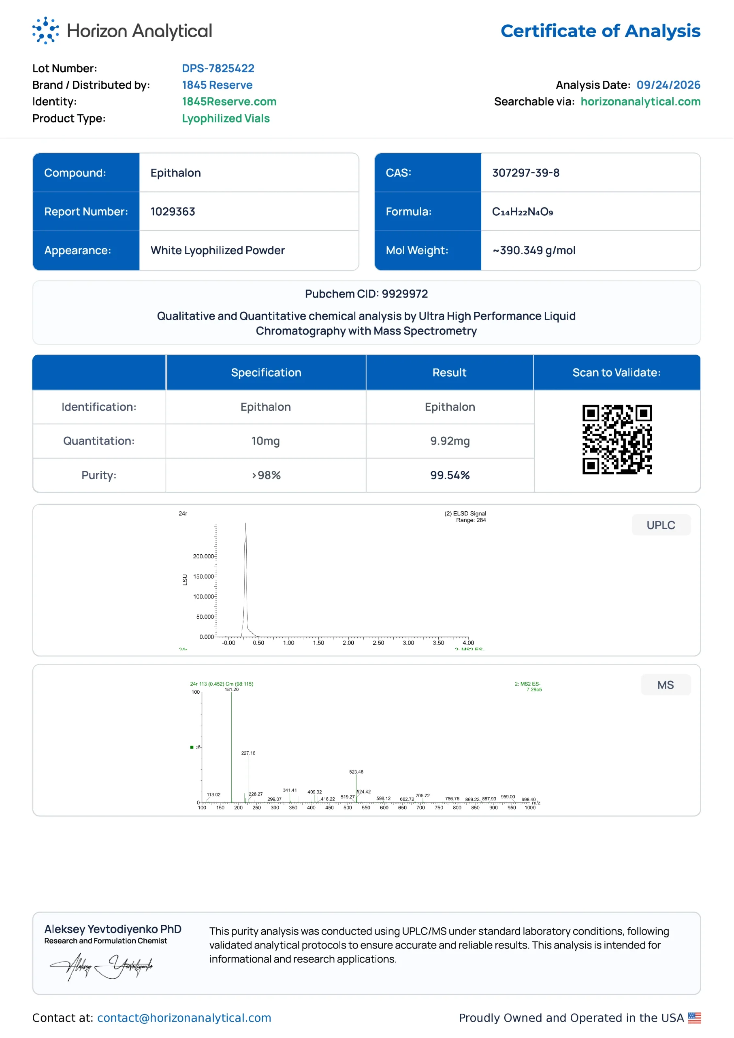Select report number 1029363
This screenshot has height=1038, width=734.
(173, 212)
